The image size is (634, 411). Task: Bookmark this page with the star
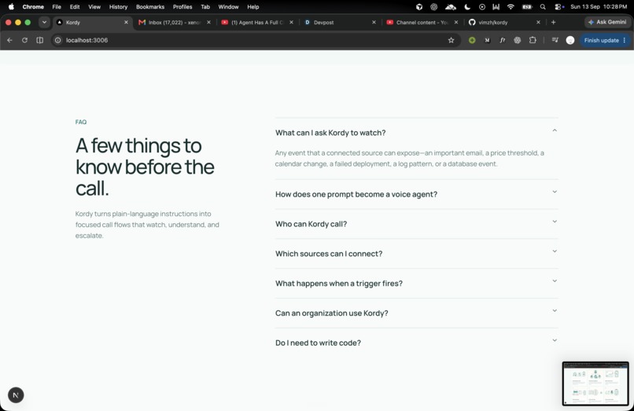pos(452,40)
